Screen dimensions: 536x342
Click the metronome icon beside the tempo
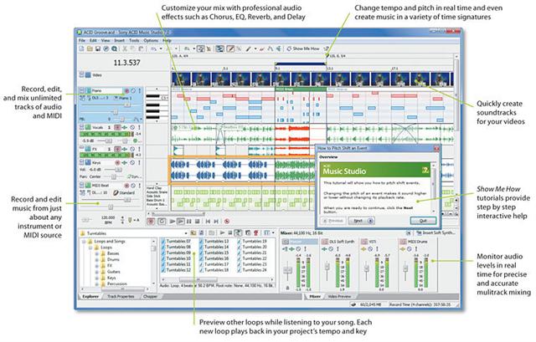click(130, 220)
